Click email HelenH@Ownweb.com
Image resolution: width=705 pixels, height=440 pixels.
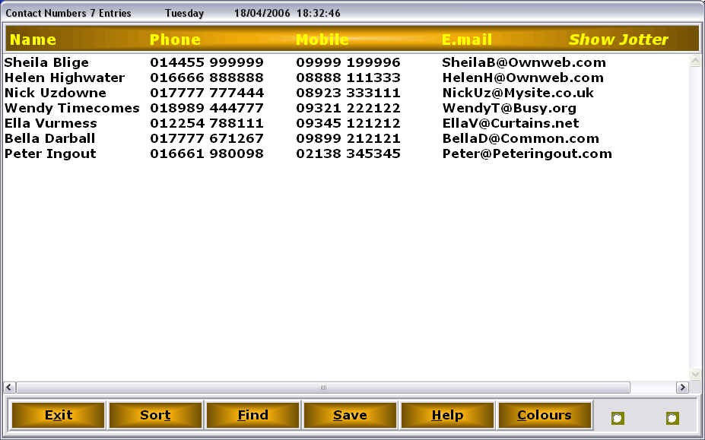click(523, 78)
